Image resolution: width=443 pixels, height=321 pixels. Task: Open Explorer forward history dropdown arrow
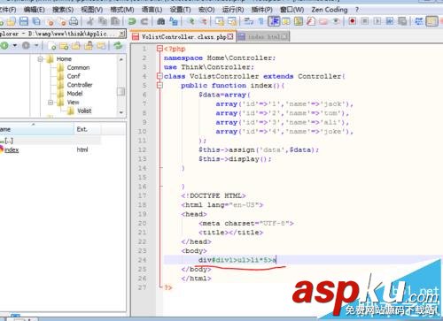36,46
